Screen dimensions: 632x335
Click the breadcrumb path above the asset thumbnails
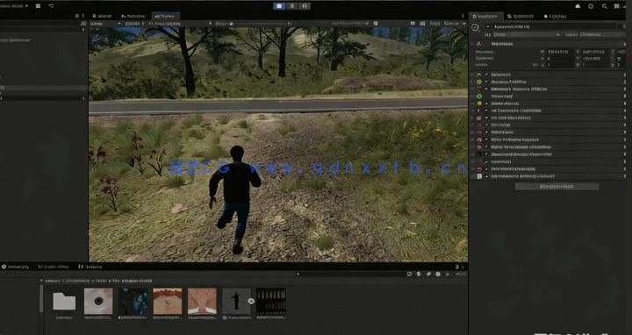click(x=98, y=281)
